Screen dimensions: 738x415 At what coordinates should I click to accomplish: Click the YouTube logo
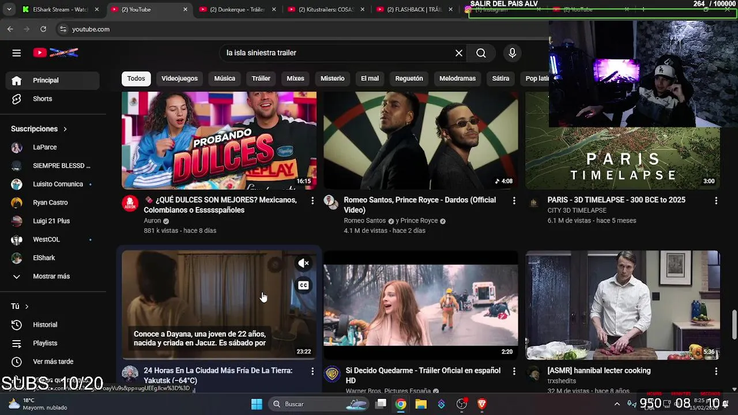(x=55, y=53)
